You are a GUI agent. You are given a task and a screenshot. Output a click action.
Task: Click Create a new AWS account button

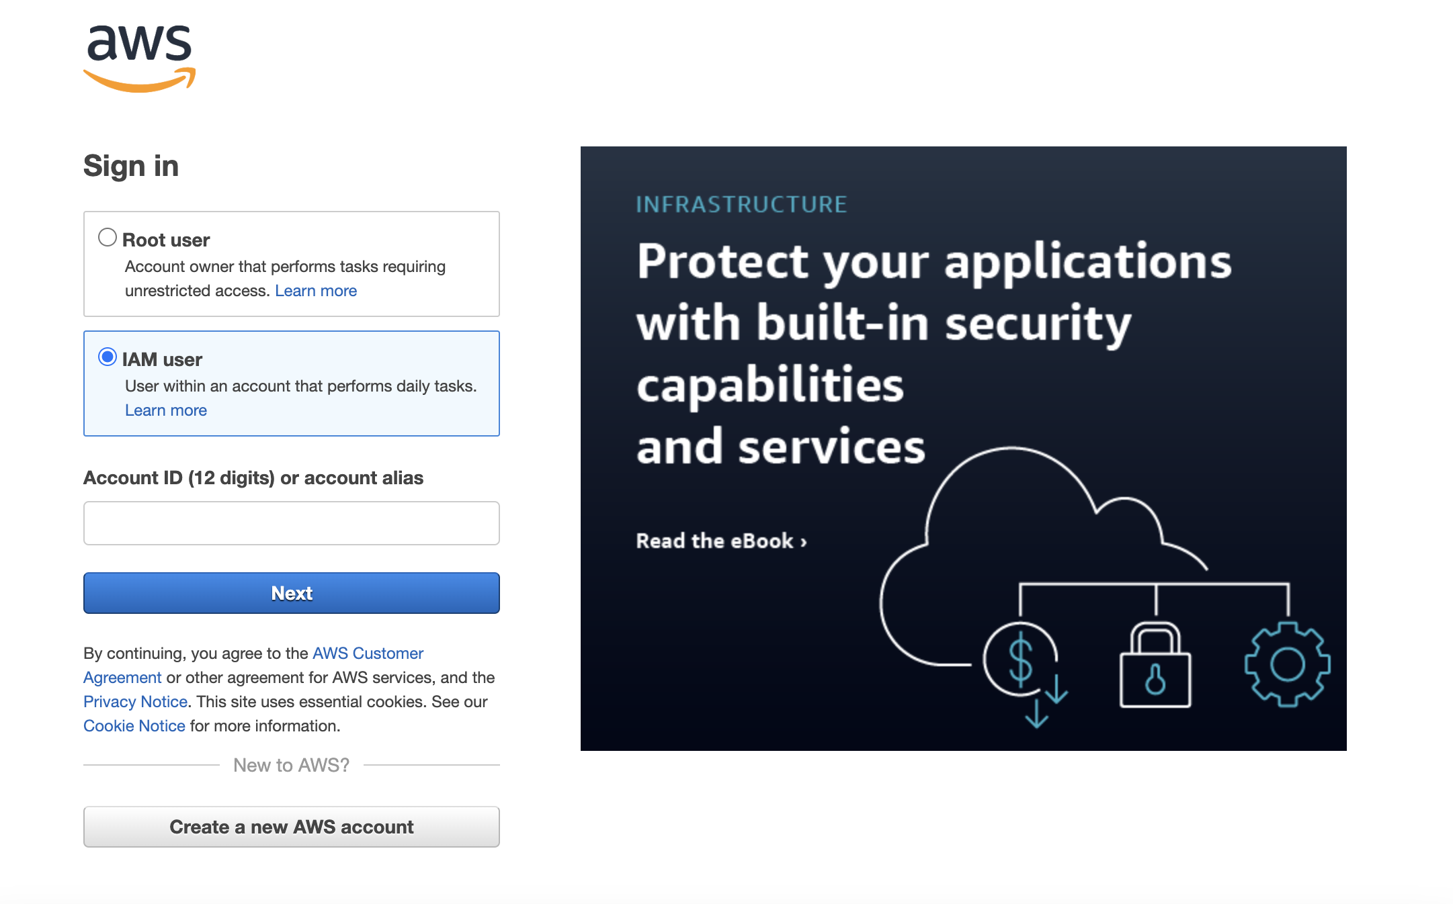coord(291,827)
